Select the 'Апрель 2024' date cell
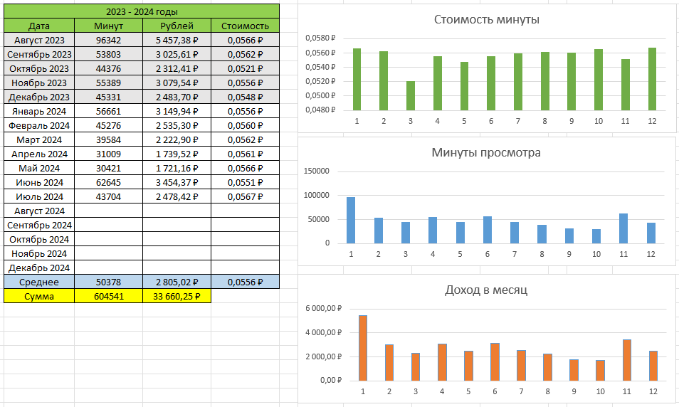The height and width of the screenshot is (407, 679). 39,154
